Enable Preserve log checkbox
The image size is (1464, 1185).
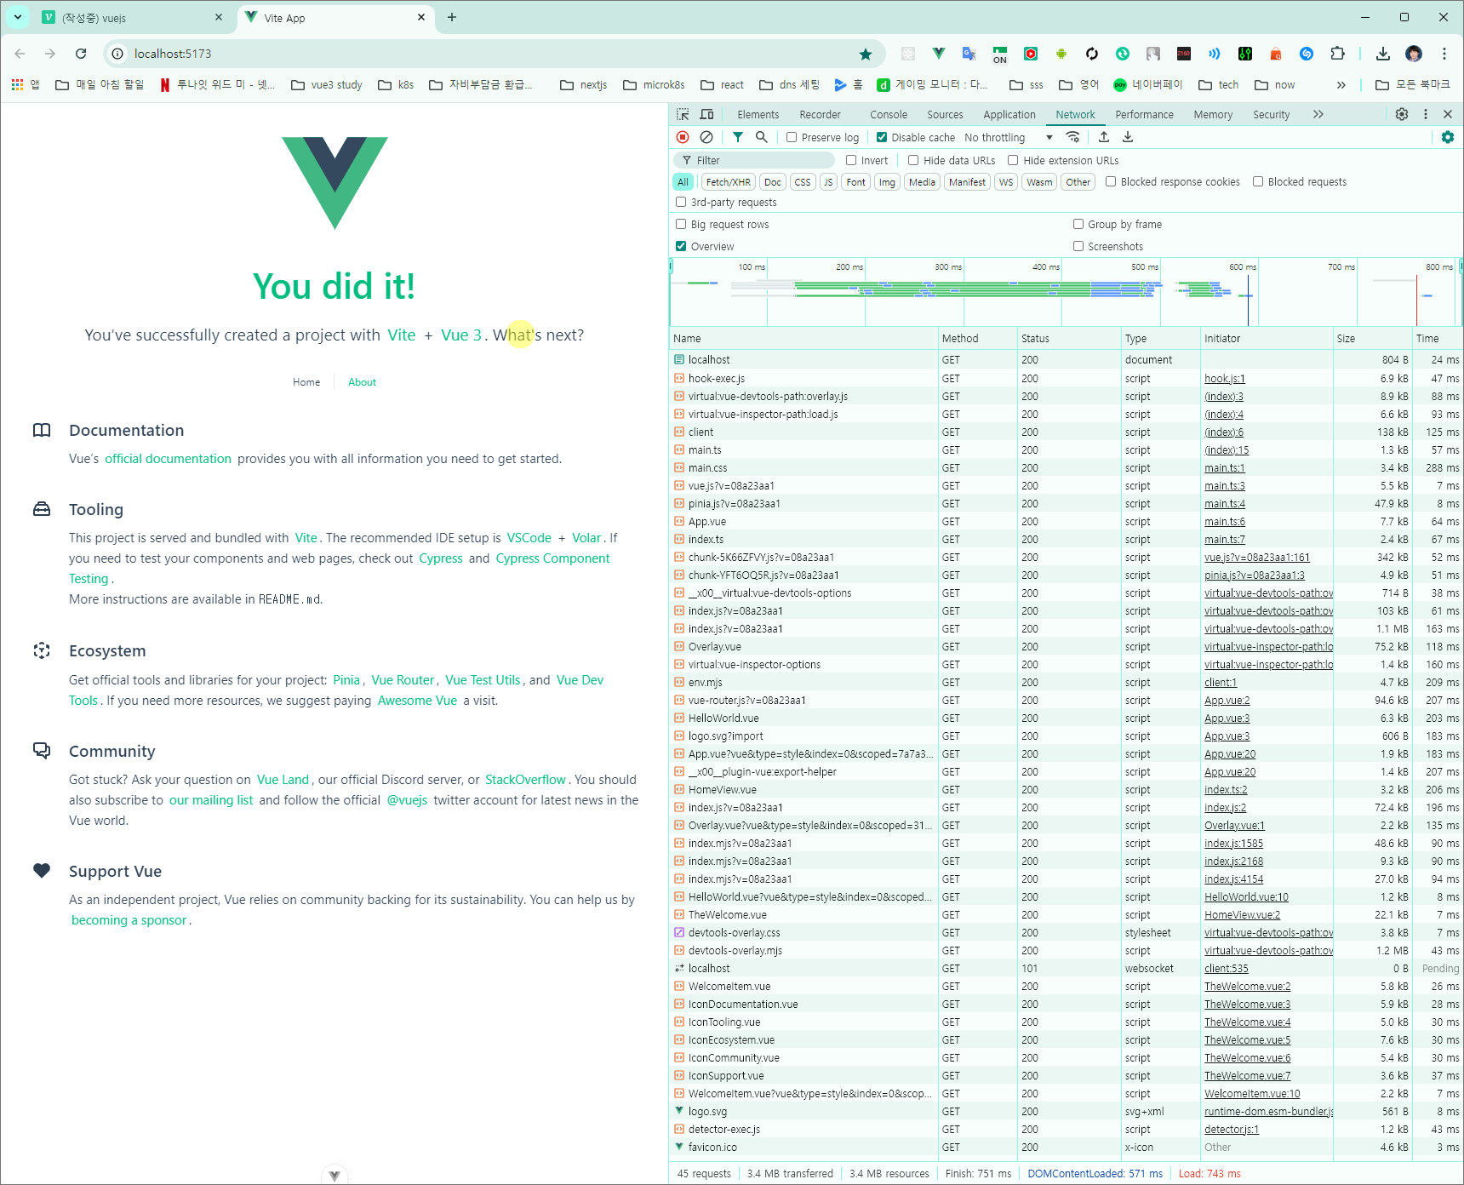click(792, 137)
